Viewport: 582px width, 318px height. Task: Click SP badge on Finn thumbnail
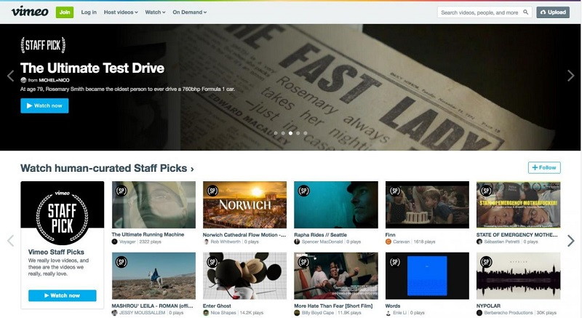pos(395,191)
